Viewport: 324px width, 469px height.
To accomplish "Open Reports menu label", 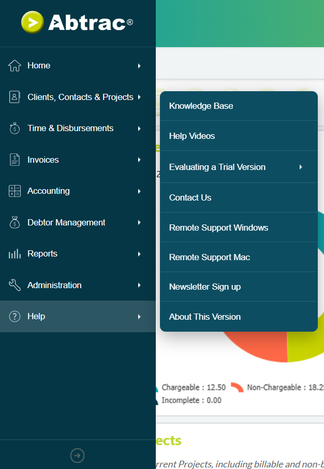I will coord(42,253).
